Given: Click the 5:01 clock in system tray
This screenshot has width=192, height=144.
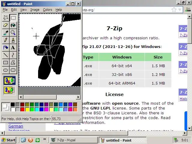Looking at the screenshot, I should pos(185,140).
